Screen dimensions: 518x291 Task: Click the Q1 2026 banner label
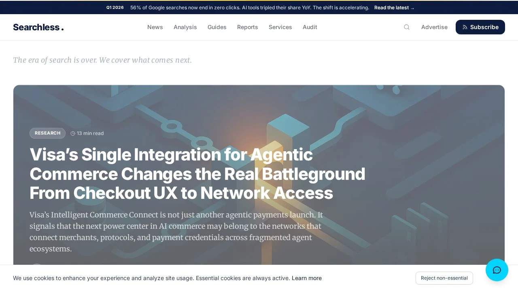(x=115, y=8)
